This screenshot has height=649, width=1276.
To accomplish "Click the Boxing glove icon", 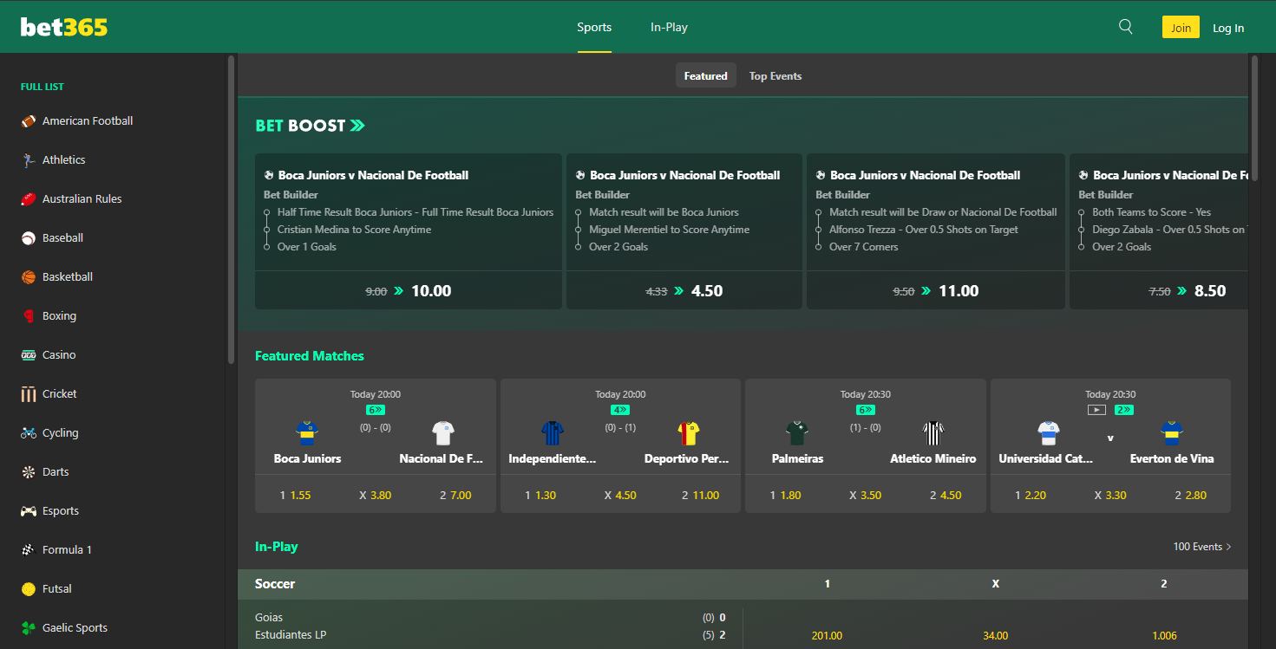I will click(29, 316).
